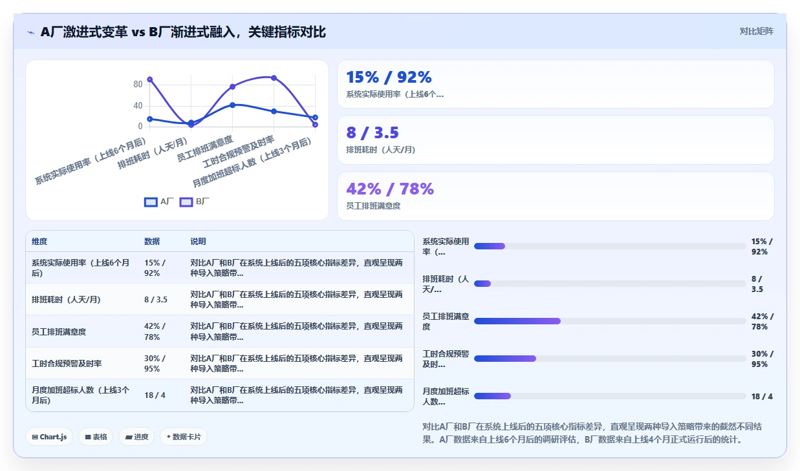Click the lightning icon in the header
The height and width of the screenshot is (471, 800).
(x=31, y=32)
